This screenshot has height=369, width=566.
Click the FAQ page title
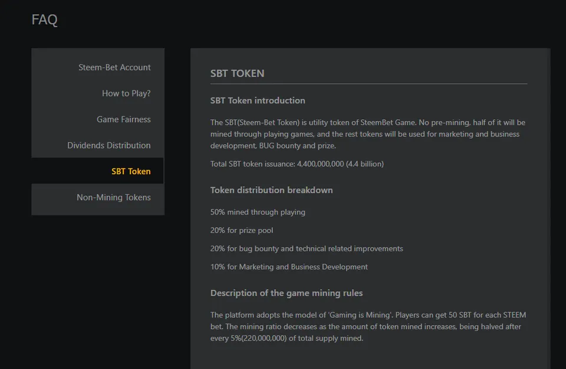[x=44, y=19]
